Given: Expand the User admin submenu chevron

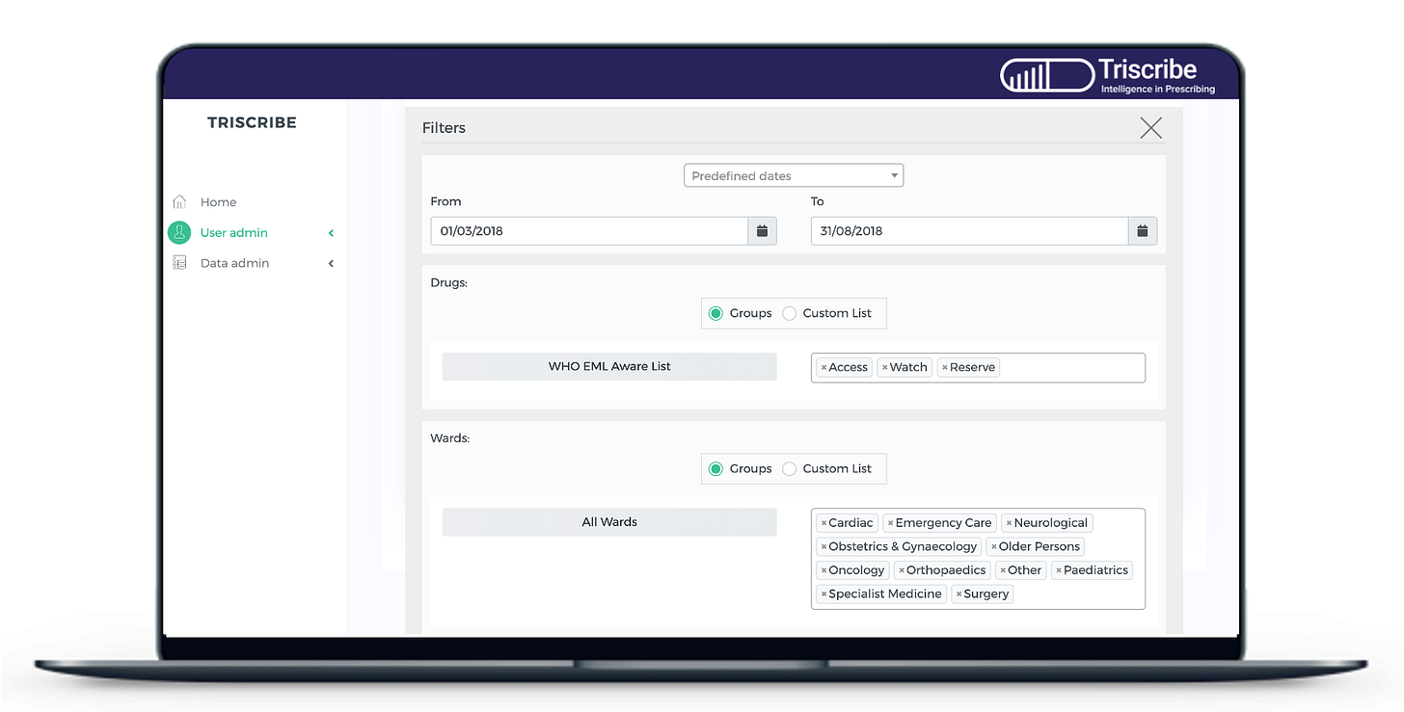Looking at the screenshot, I should (x=331, y=233).
